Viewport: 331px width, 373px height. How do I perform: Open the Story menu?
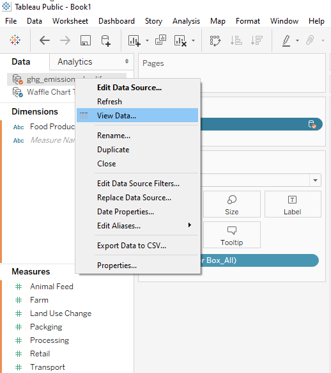154,21
